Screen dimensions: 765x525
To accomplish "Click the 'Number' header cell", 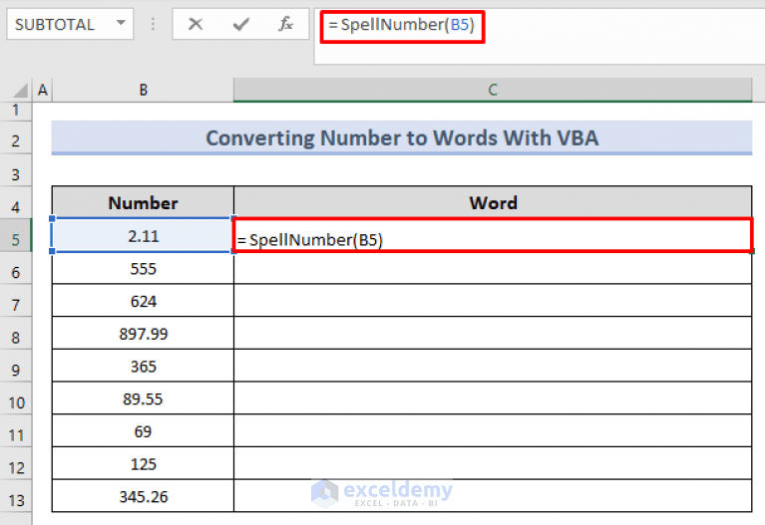I will tap(143, 202).
